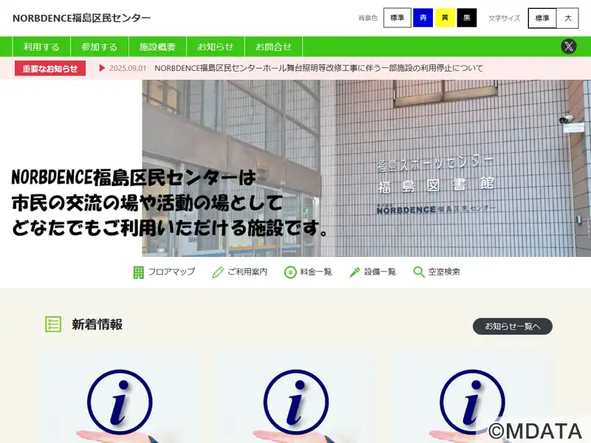Click the red arrow icon beside 2025.09.01
This screenshot has height=443, width=591.
tap(102, 68)
